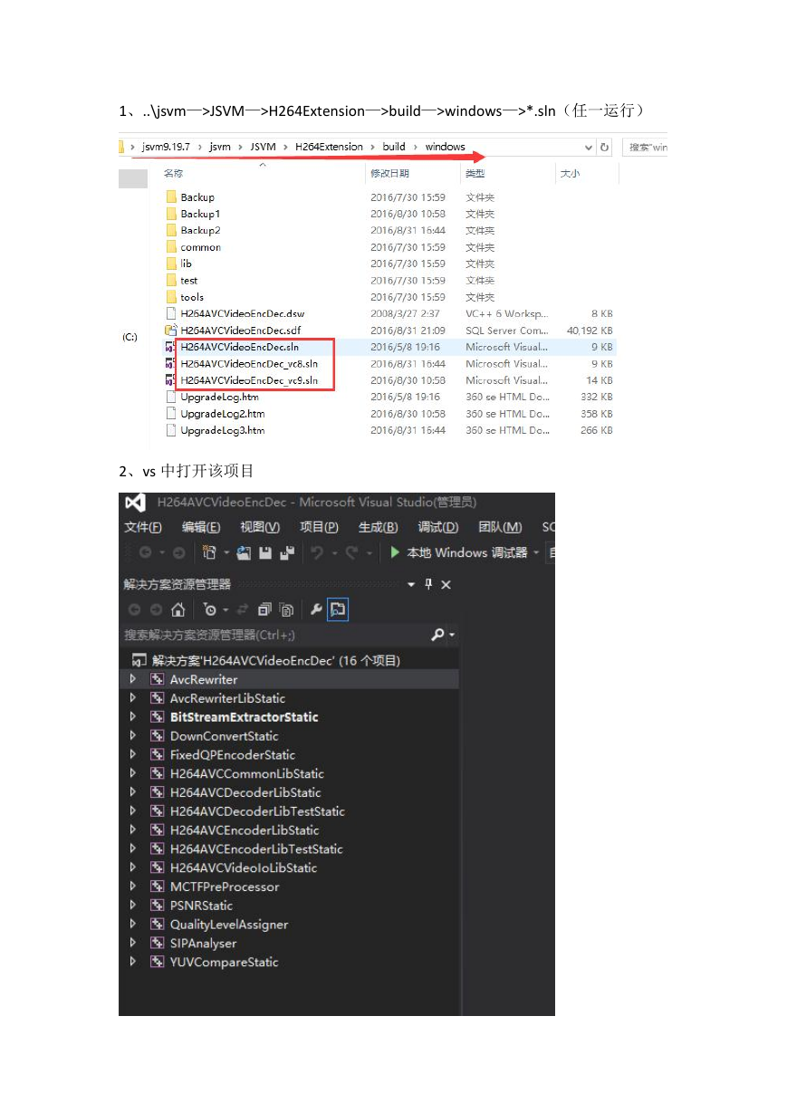Go to H264Extension in the address breadcrumb
The image size is (787, 1112).
[329, 147]
